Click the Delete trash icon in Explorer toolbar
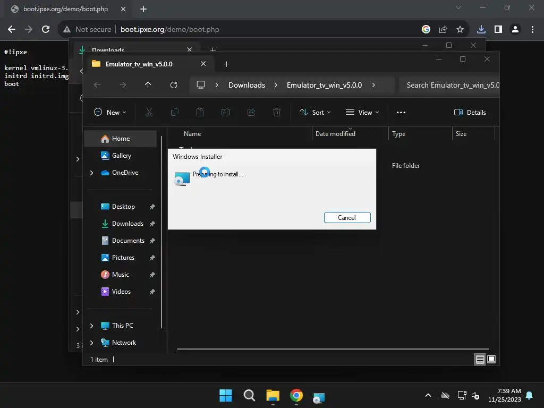Viewport: 544px width, 408px height. (276, 112)
